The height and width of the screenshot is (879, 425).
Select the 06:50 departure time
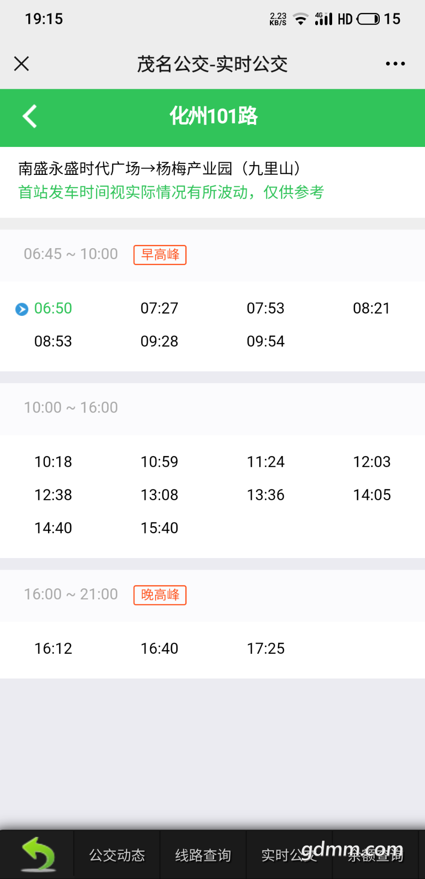53,308
